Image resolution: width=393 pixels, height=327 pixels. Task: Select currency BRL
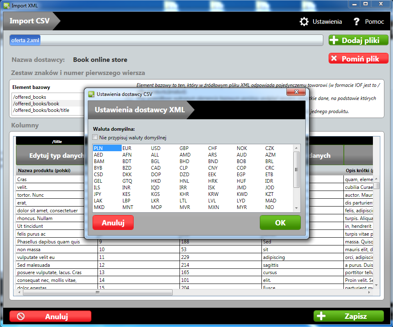tap(269, 161)
